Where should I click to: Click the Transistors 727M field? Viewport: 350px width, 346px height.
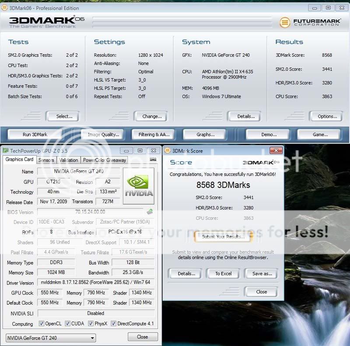[108, 202]
